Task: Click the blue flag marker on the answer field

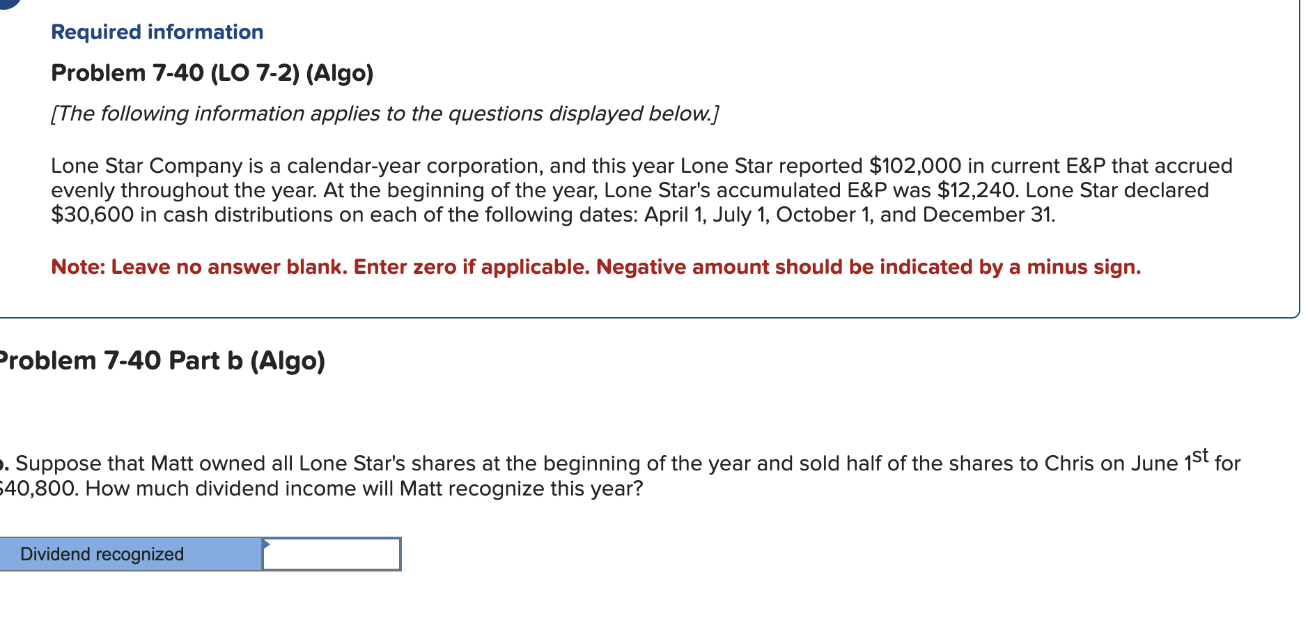Action: [267, 545]
